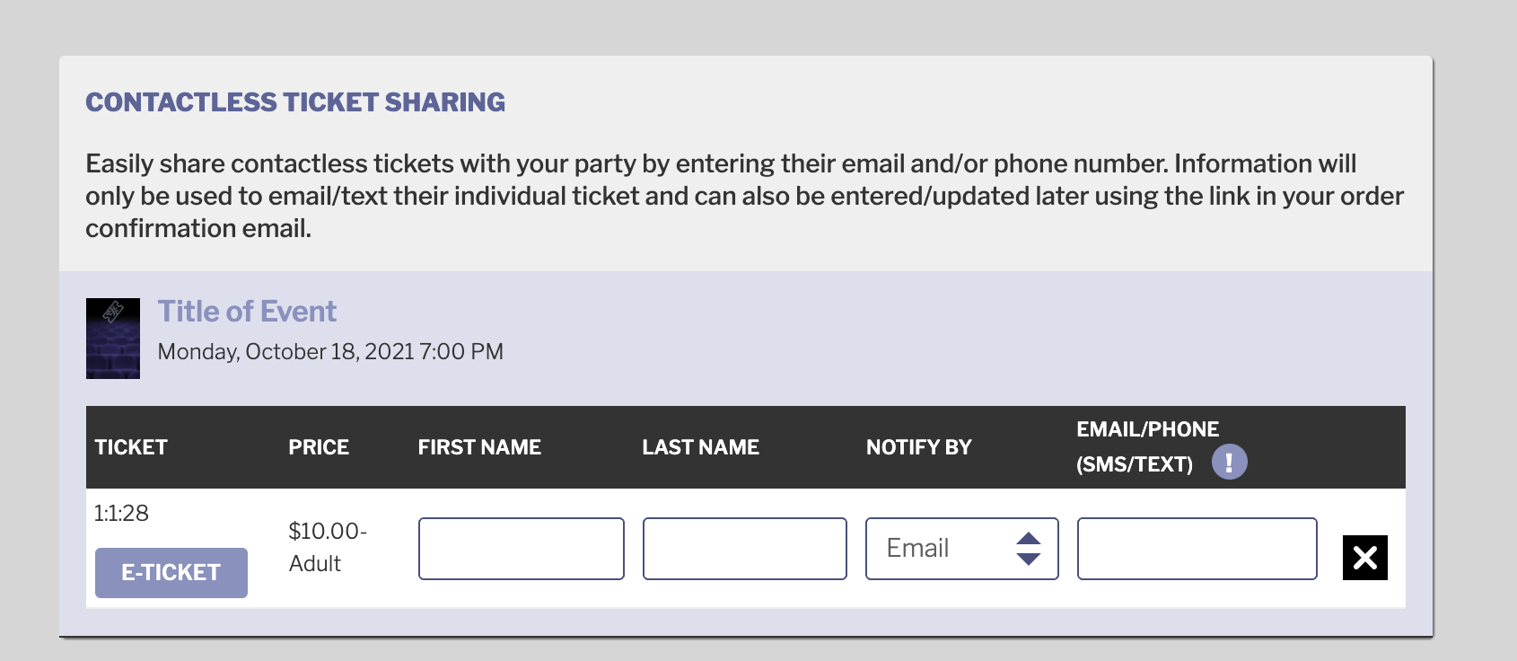
Task: Click the TICKET column header
Action: pos(131,447)
